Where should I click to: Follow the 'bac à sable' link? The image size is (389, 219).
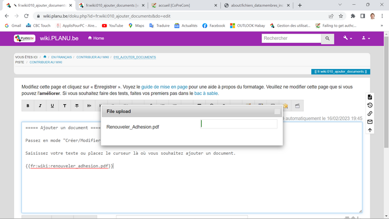(x=206, y=93)
